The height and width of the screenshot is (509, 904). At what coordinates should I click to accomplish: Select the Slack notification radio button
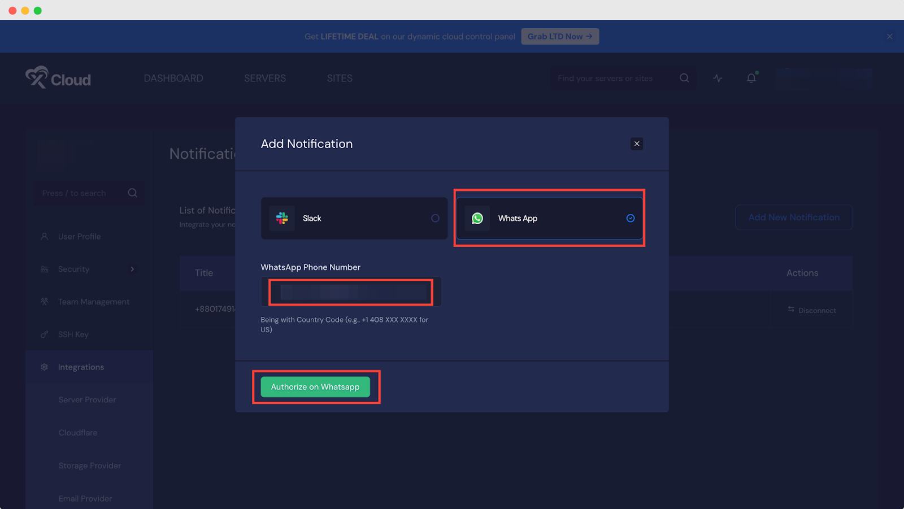point(435,218)
